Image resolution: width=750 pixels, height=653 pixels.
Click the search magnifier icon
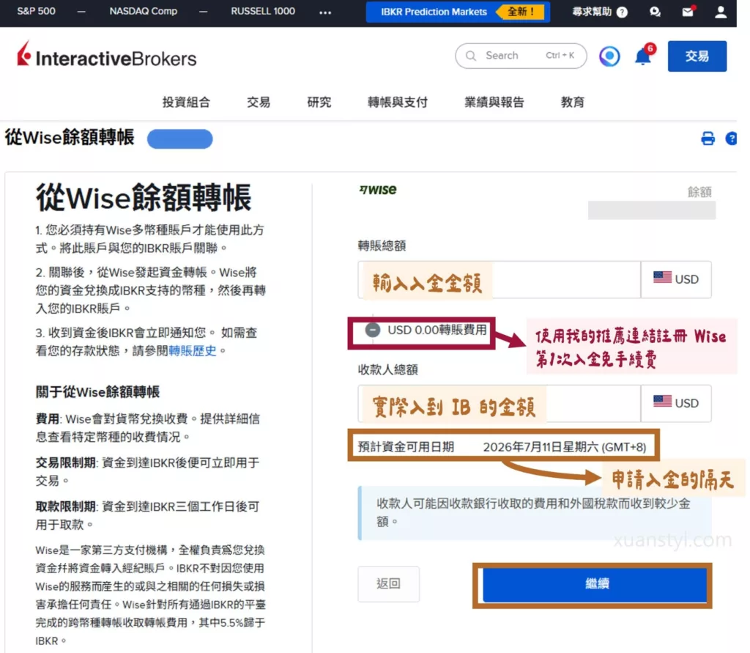[x=471, y=56]
